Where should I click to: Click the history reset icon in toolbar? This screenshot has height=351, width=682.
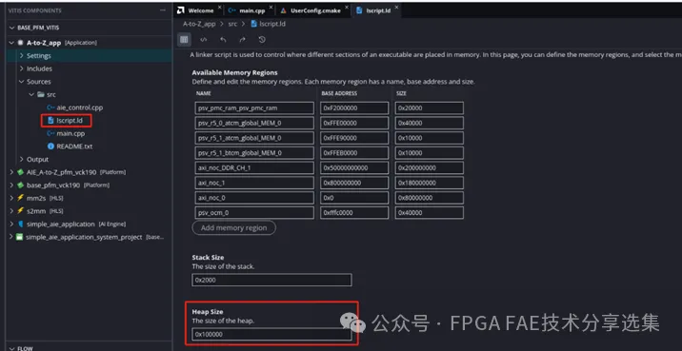[262, 40]
